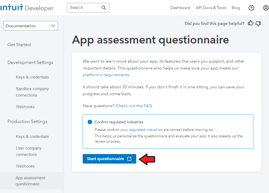Click the thumbs down icon
Screen dimensions: 269x193
258,24
